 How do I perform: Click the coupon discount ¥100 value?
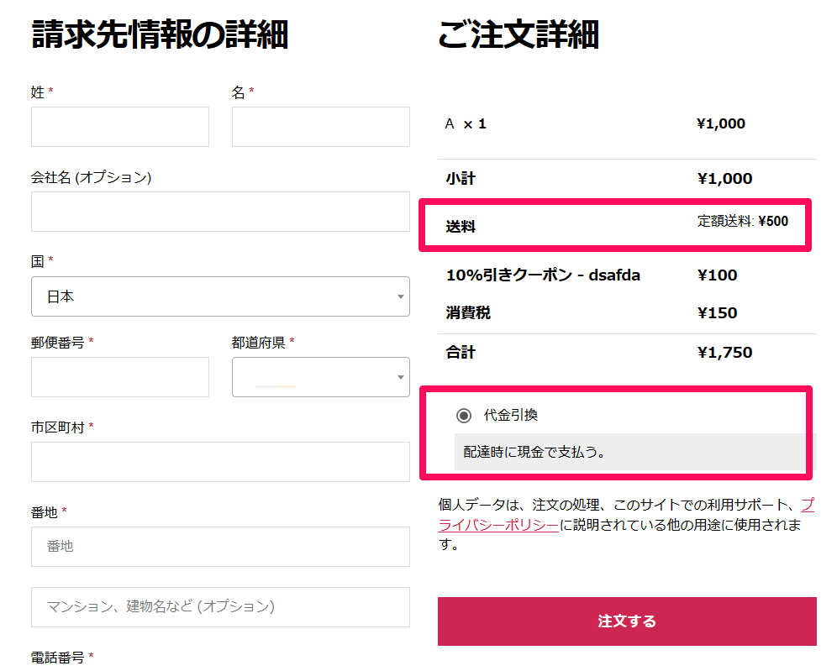[718, 275]
